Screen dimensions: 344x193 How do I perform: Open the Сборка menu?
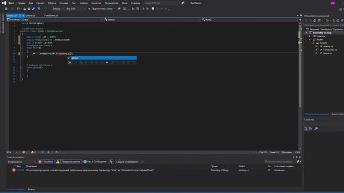(x=52, y=3)
